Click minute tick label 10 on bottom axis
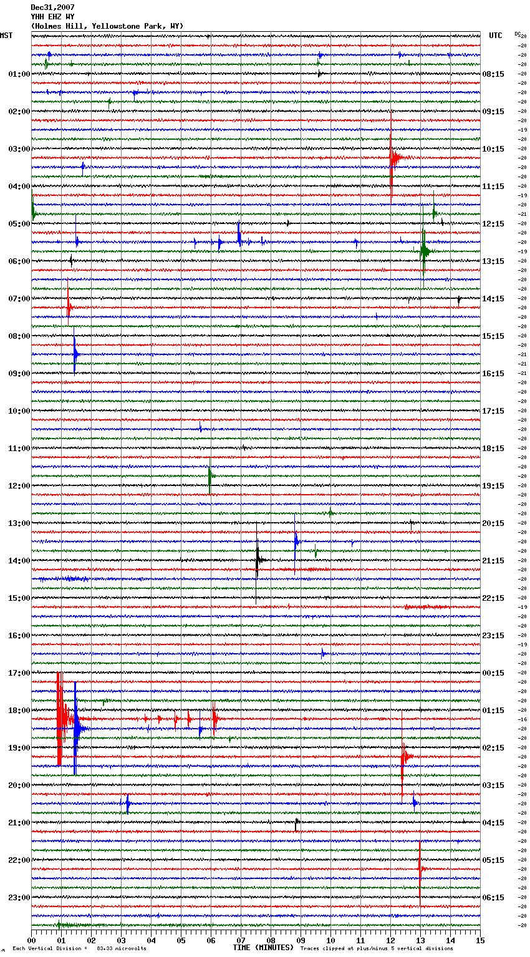The width and height of the screenshot is (530, 957). [x=330, y=940]
